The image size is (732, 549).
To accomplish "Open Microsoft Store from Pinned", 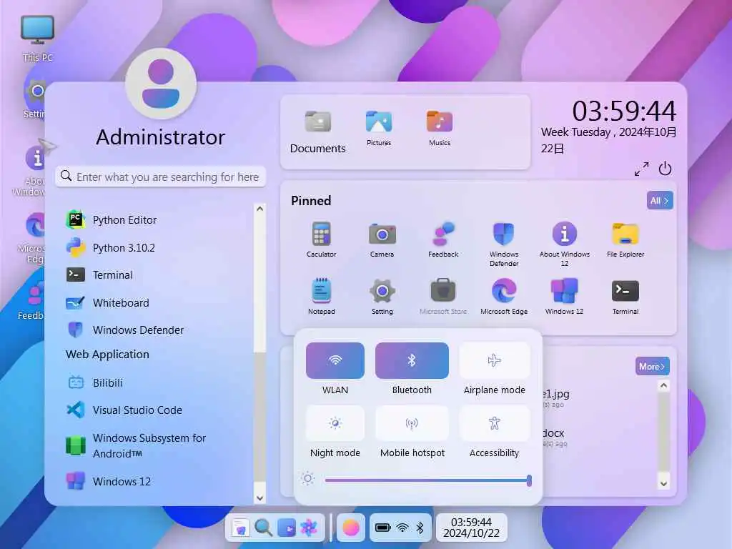I will pyautogui.click(x=443, y=297).
